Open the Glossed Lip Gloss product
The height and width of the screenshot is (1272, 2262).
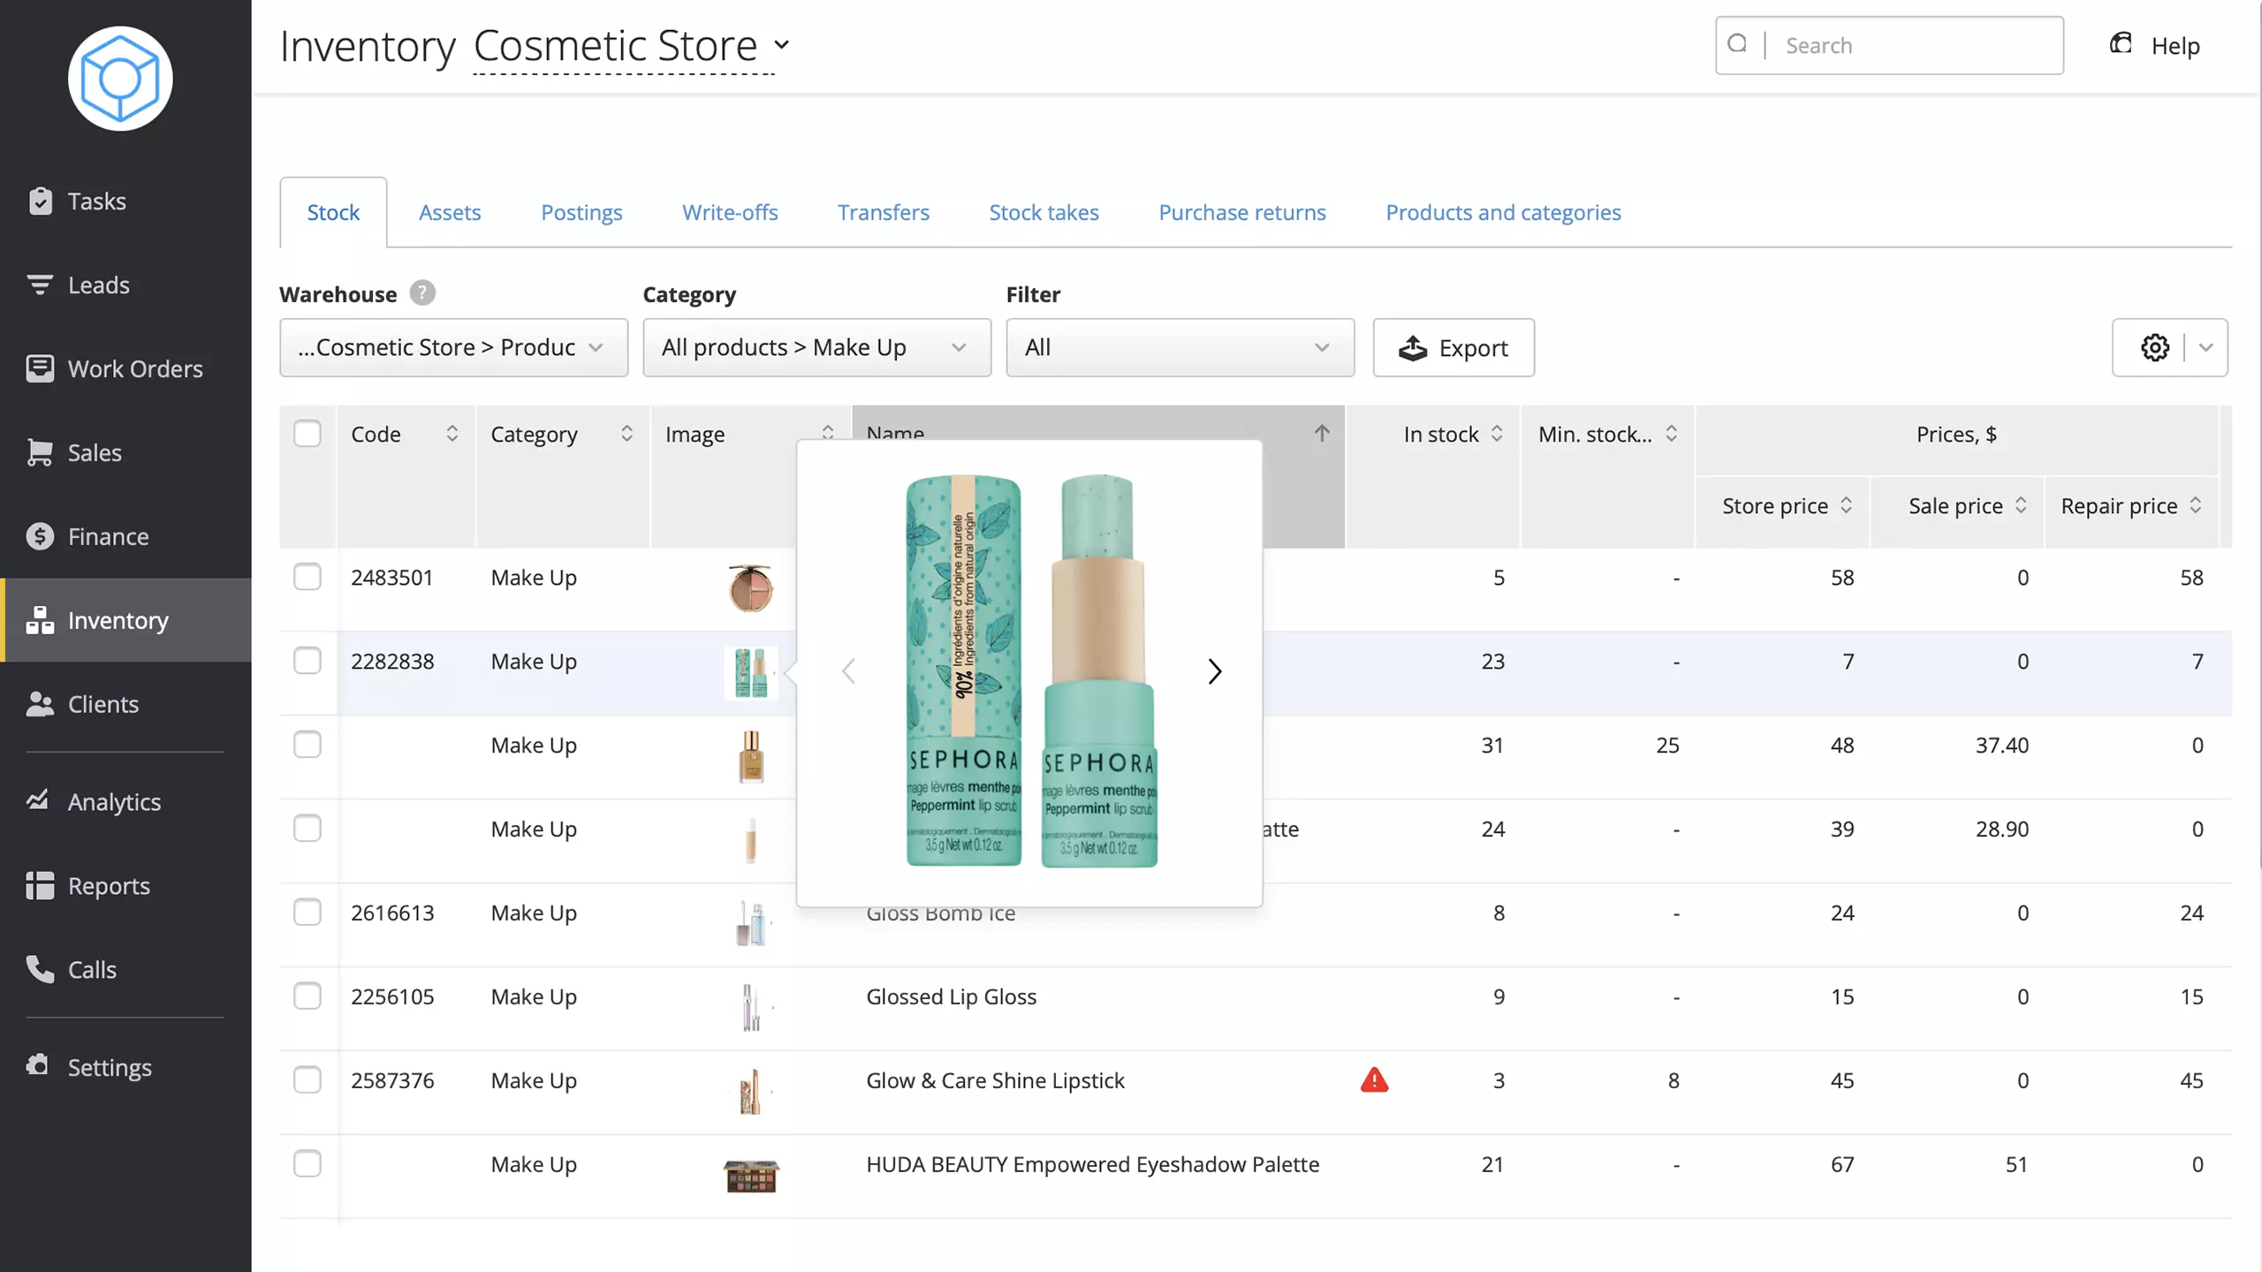[951, 996]
